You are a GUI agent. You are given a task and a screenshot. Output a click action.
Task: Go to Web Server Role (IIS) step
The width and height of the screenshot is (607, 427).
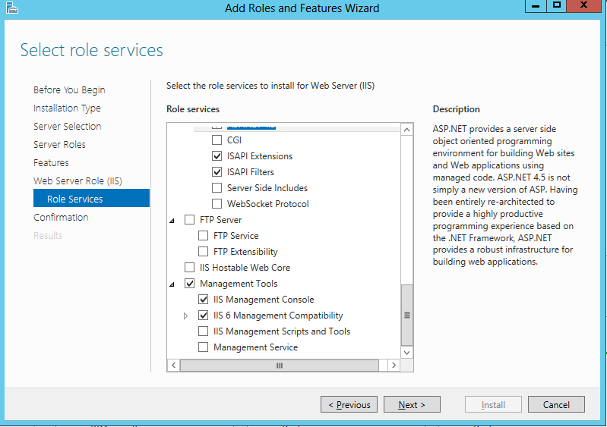(77, 181)
